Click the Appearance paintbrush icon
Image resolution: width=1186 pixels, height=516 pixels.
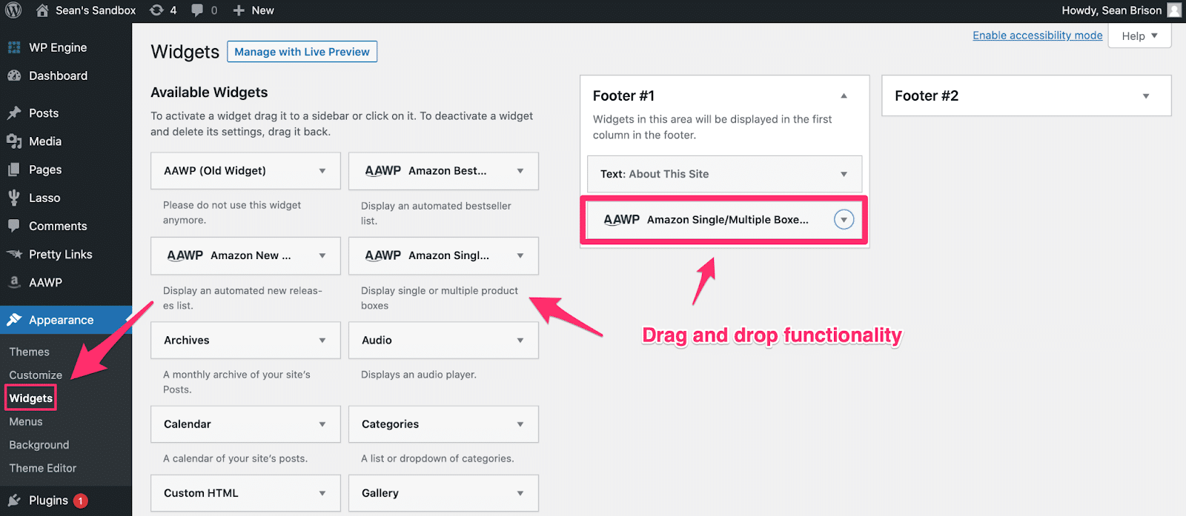[x=14, y=320]
